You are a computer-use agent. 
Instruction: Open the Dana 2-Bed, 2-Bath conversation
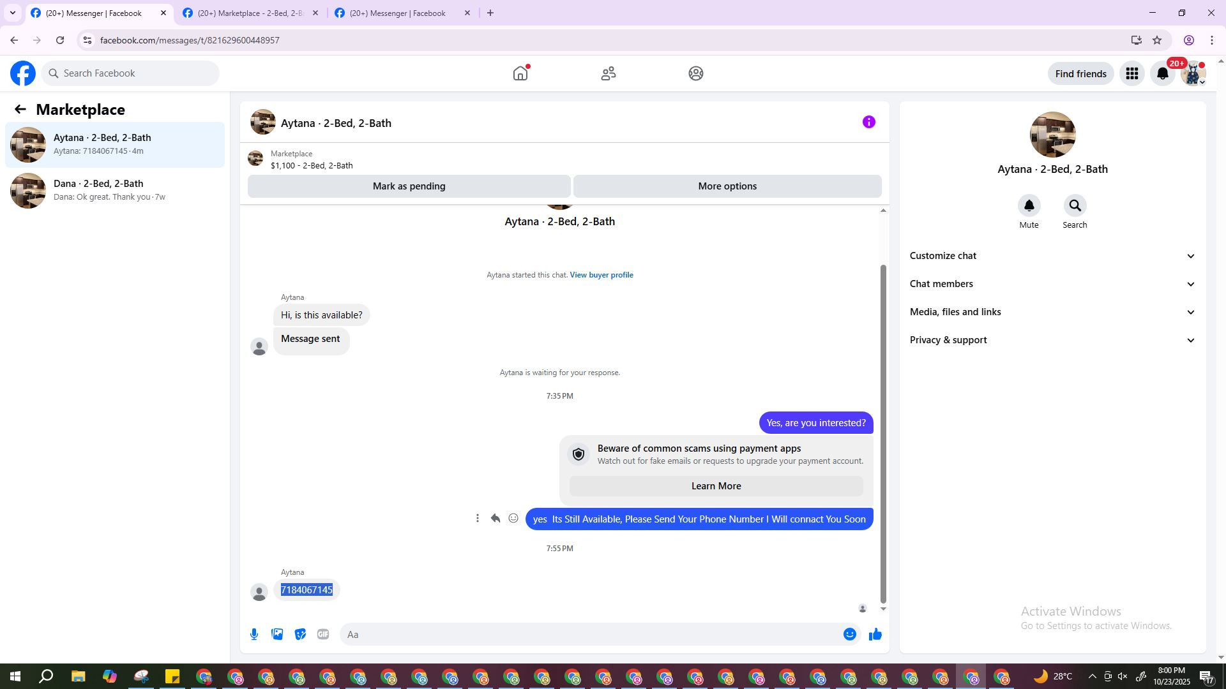click(115, 190)
